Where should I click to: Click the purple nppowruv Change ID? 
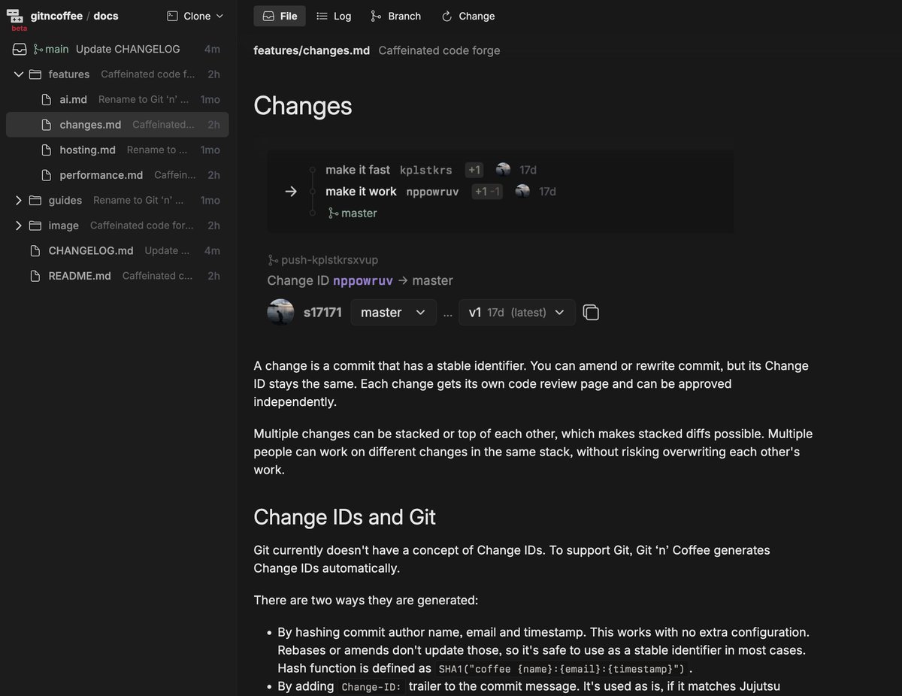coord(363,280)
